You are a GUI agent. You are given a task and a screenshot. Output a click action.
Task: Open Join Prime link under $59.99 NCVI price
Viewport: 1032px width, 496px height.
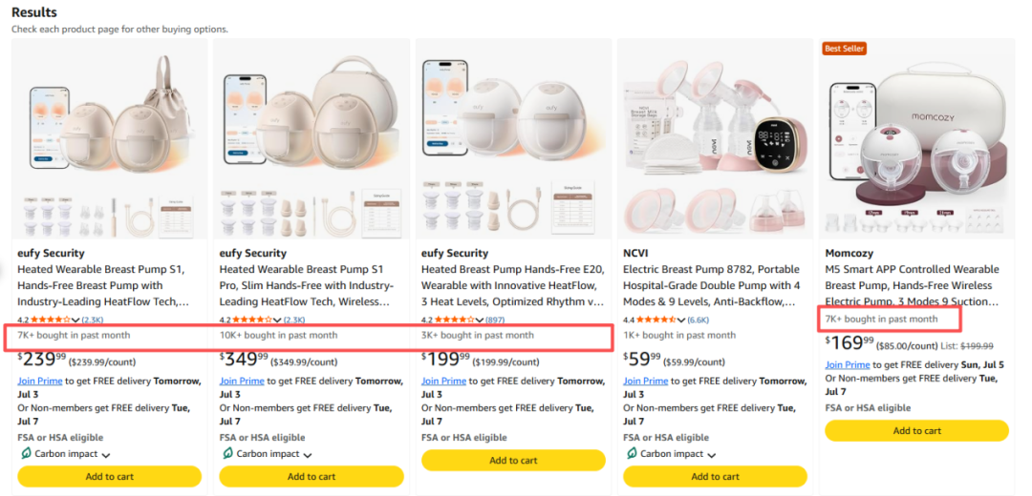click(646, 381)
